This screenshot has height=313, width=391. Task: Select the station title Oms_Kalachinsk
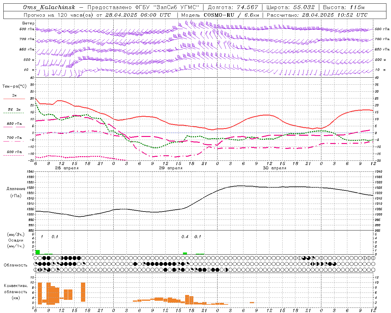[x=49, y=7]
